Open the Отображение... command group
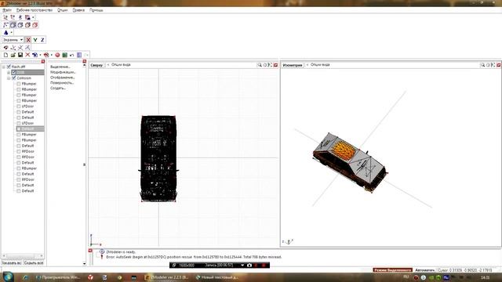502x282 pixels. click(x=63, y=78)
